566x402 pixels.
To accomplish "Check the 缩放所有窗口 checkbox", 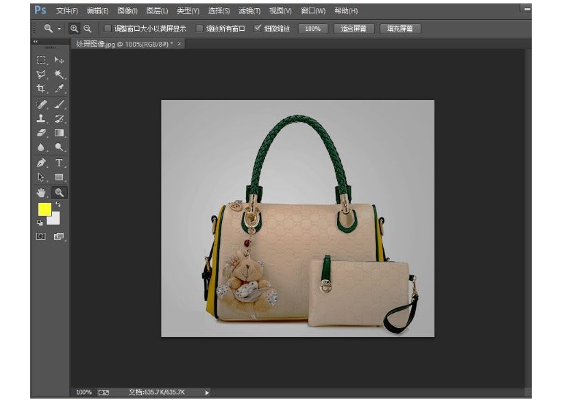I will pos(199,29).
